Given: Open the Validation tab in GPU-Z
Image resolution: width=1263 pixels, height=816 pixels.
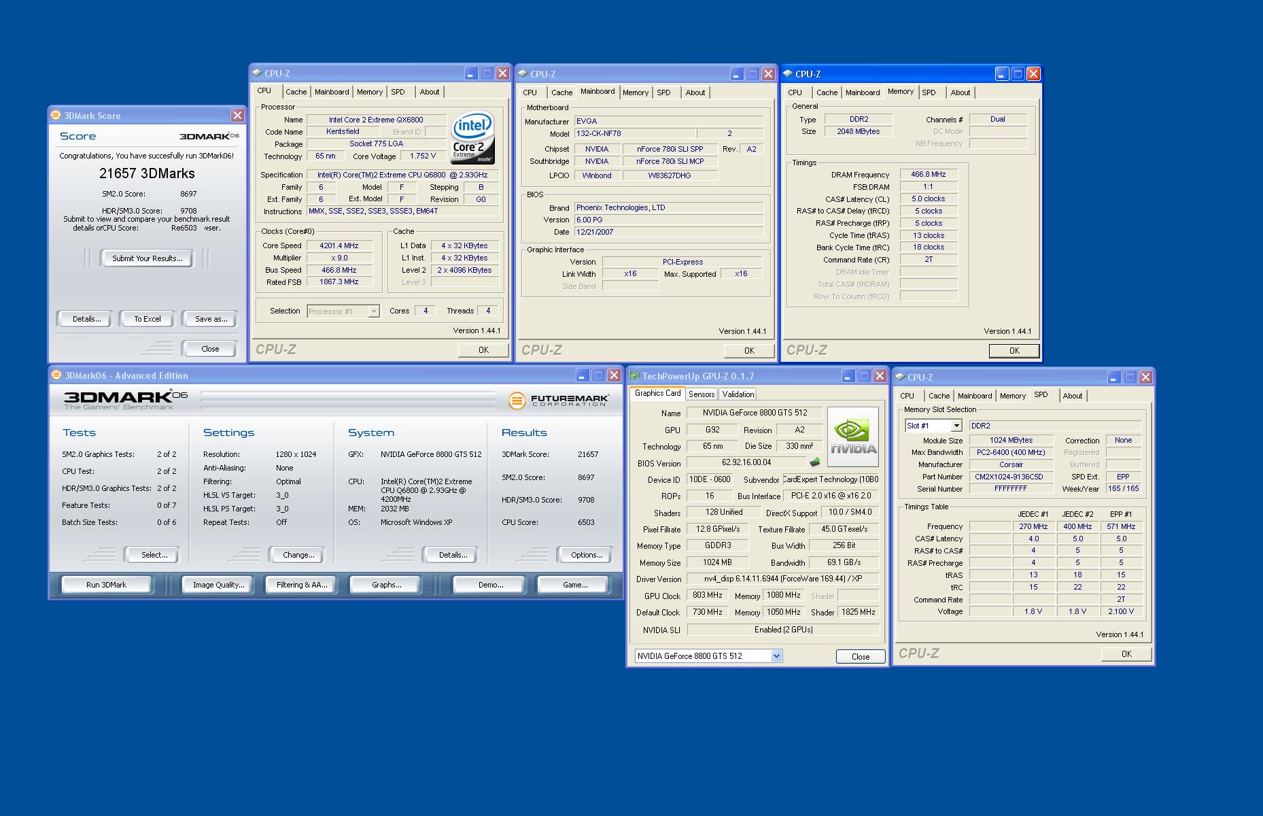Looking at the screenshot, I should coord(738,394).
